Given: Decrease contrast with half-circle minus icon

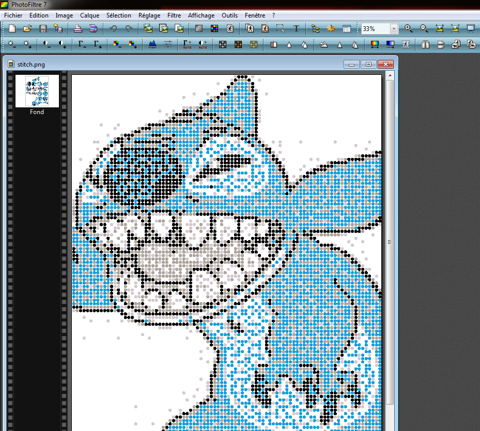Looking at the screenshot, I should 47,45.
